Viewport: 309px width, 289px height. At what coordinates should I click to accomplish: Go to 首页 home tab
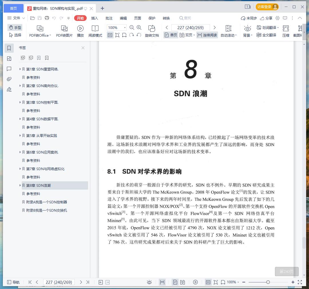(13, 8)
